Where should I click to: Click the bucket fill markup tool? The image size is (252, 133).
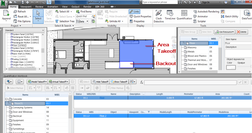[67, 88]
